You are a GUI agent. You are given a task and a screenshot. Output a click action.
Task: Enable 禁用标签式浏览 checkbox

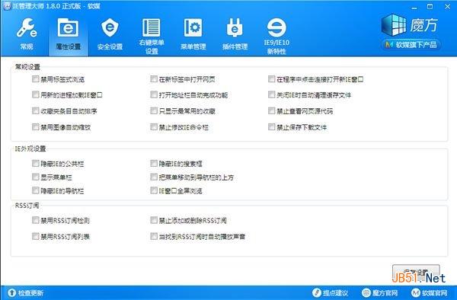tap(36, 79)
